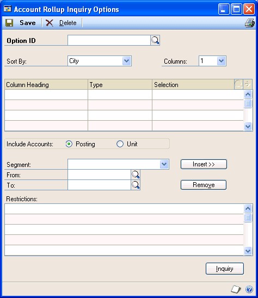Click Restrictions list scroll up arrow
The width and height of the screenshot is (258, 298).
(x=248, y=208)
